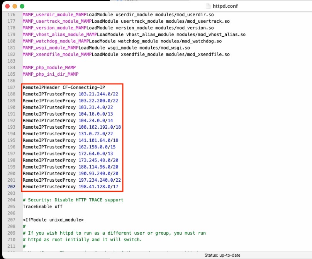The width and height of the screenshot is (312, 259).
Task: Click the IP value 197.234.240.0/22
Action: click(x=100, y=180)
